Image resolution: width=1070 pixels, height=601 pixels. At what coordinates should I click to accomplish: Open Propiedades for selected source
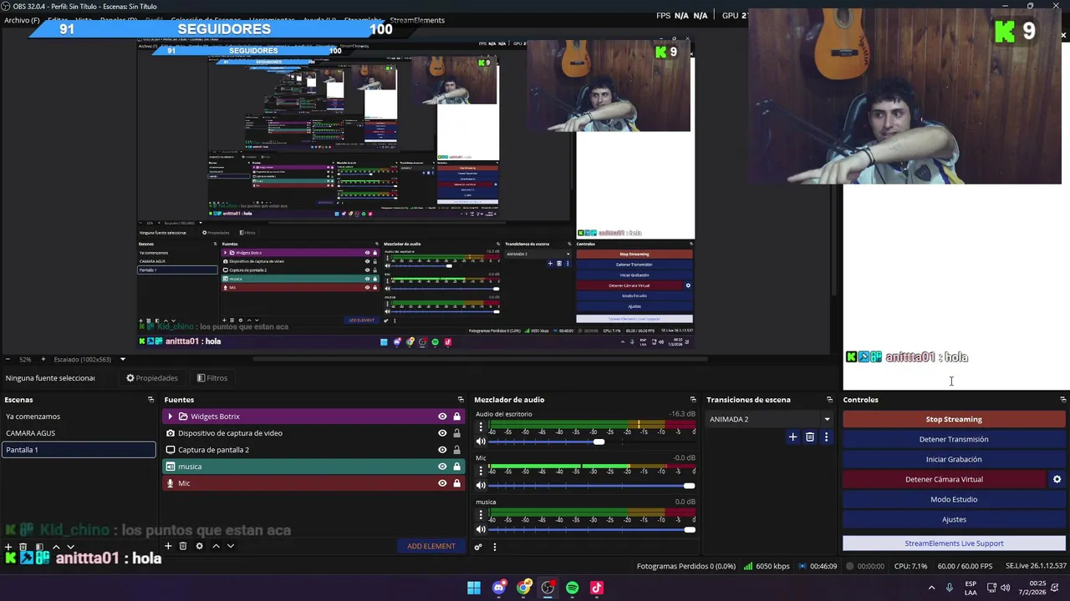coord(152,378)
